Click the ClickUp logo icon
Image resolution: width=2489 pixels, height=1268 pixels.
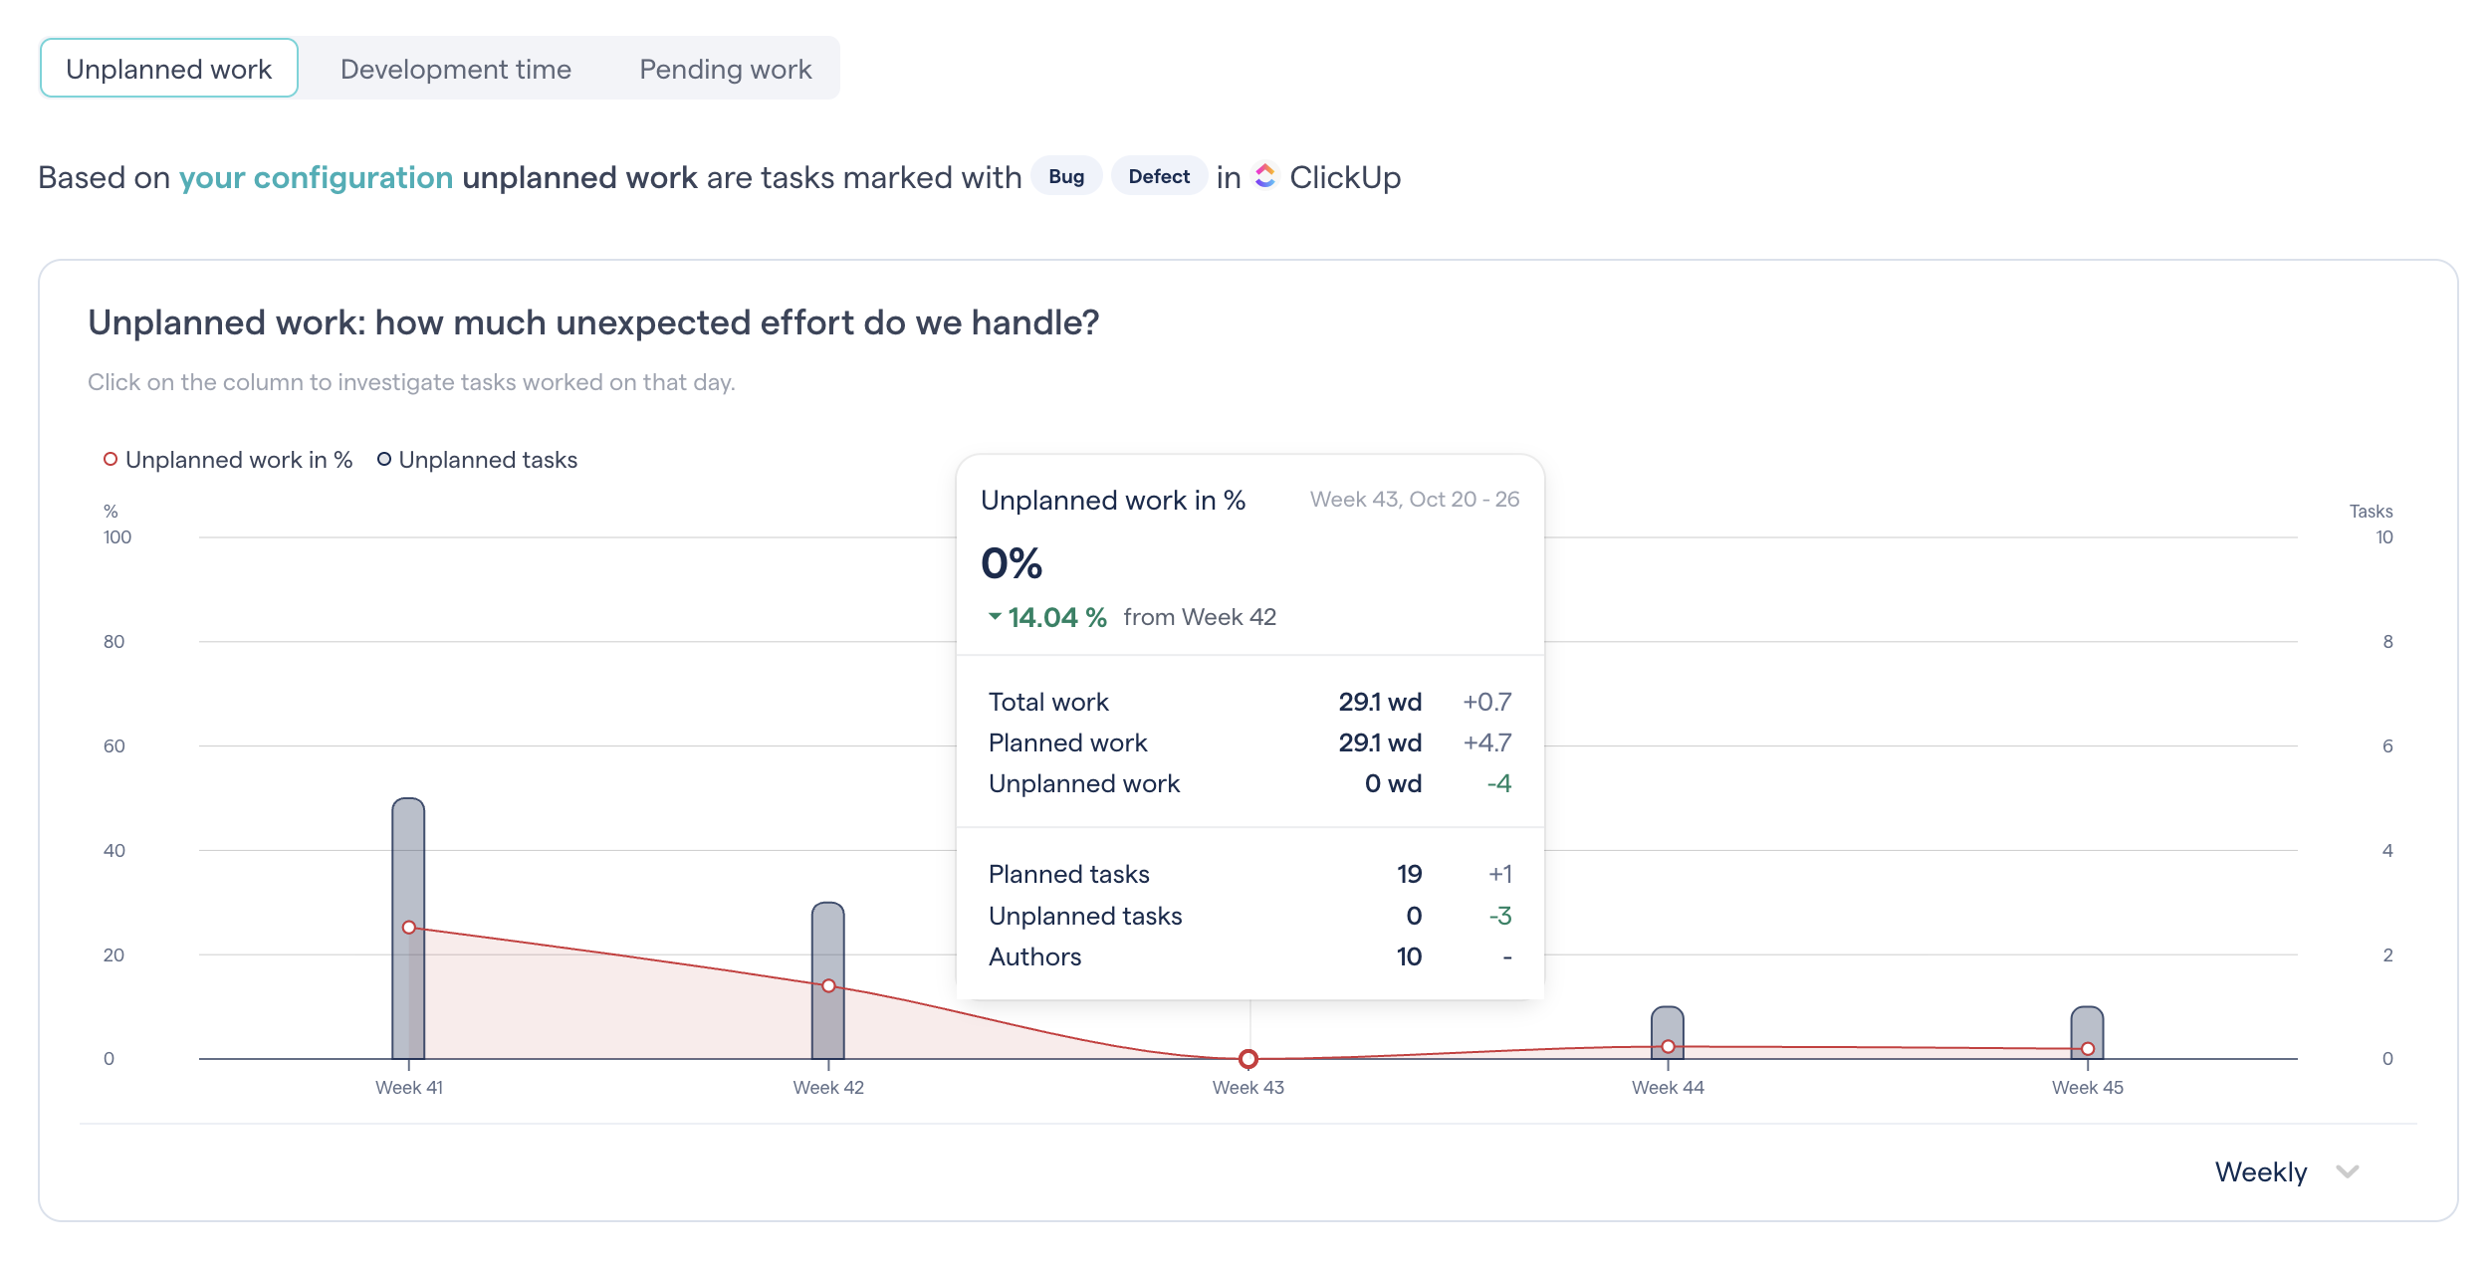click(x=1265, y=176)
